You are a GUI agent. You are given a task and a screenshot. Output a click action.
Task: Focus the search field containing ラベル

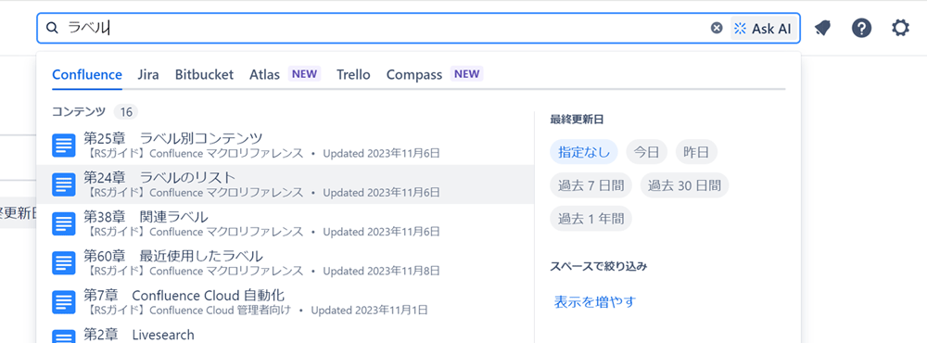[x=419, y=29]
